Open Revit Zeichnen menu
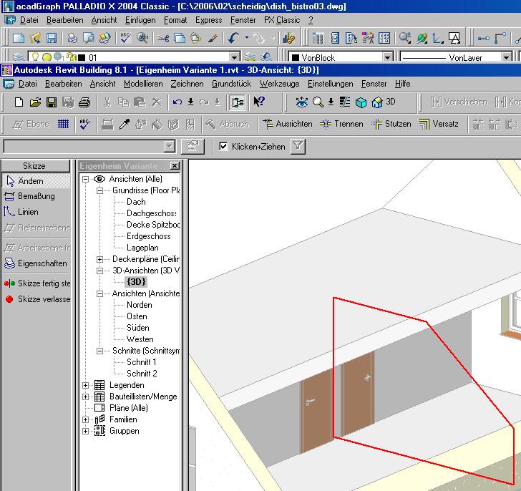The height and width of the screenshot is (491, 521). point(187,84)
